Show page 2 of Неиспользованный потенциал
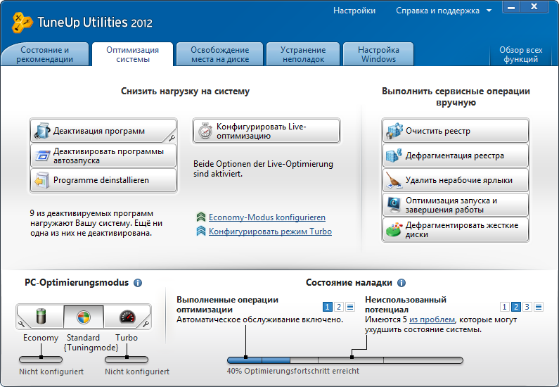Screen dimensions: 559x387 tap(515, 307)
